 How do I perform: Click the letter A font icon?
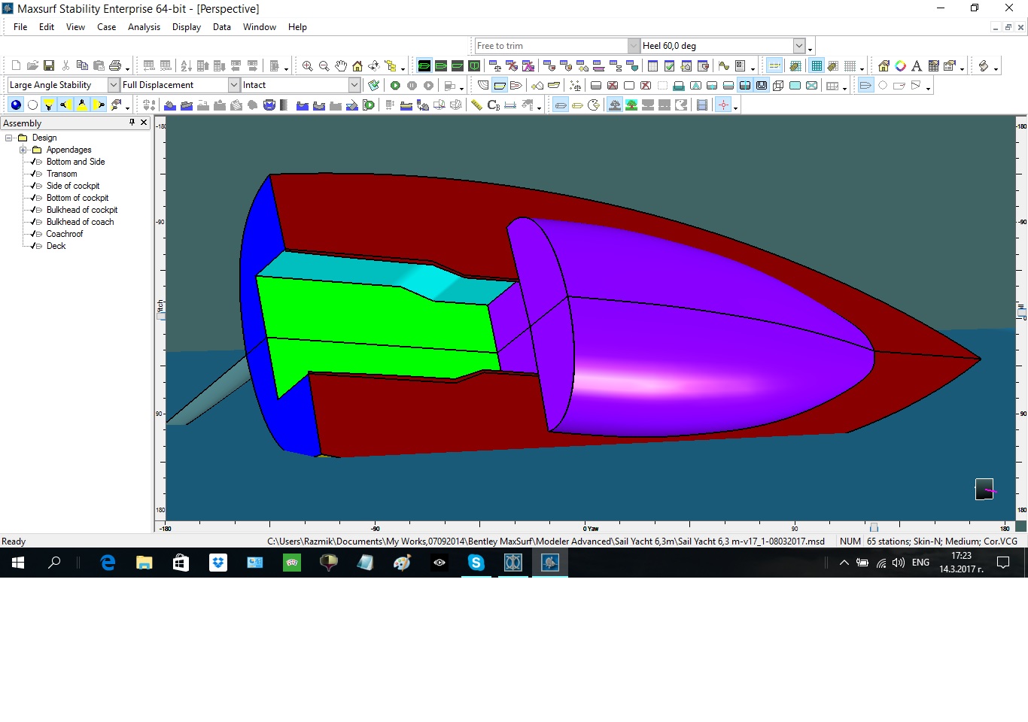click(917, 66)
